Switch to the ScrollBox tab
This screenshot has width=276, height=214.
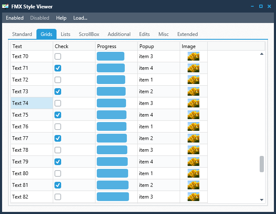tap(89, 34)
